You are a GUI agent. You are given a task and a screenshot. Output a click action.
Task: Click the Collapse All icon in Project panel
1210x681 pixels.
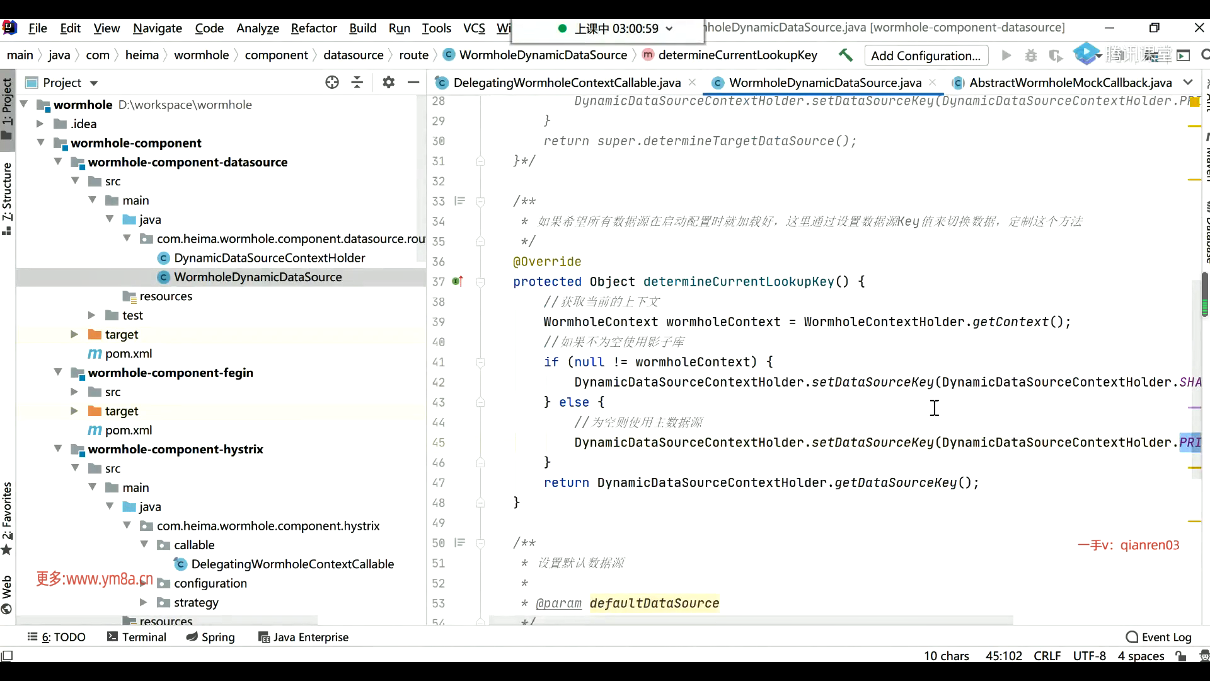357,83
